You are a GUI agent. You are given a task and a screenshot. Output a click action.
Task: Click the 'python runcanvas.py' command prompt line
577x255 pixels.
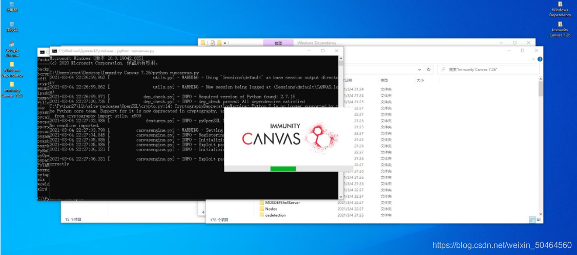[x=125, y=73]
